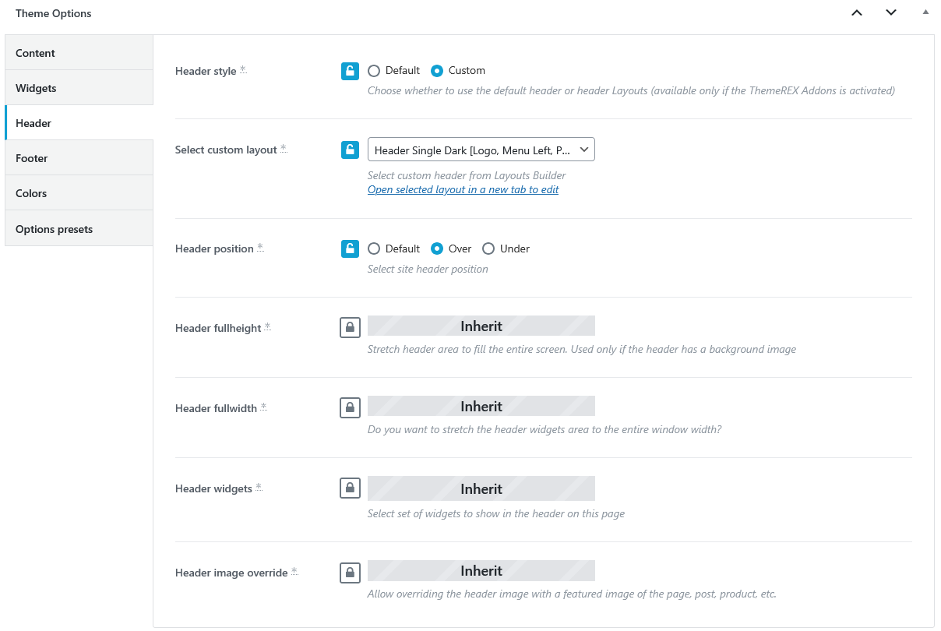Screen dimensions: 941x631
Task: Choose Under header position radio
Action: coord(488,249)
